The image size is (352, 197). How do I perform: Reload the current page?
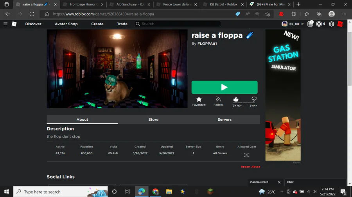click(32, 14)
